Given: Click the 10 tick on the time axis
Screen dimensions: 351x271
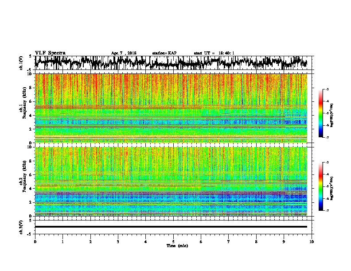Looking at the screenshot, I should tap(312, 242).
